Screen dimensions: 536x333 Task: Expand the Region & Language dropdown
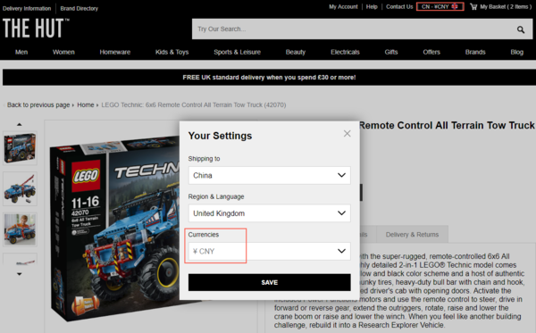(x=270, y=213)
